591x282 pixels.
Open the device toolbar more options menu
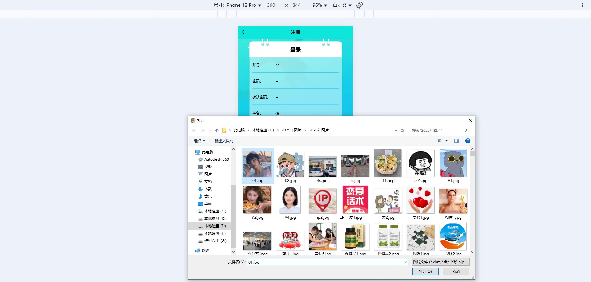tap(582, 5)
